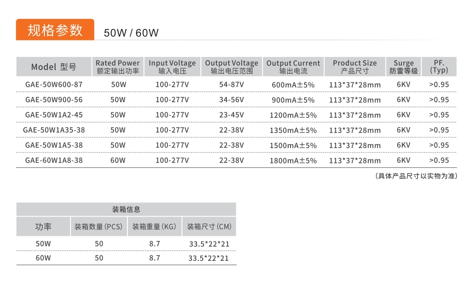Click the 装箱重量 (KG) column header

pos(154,227)
